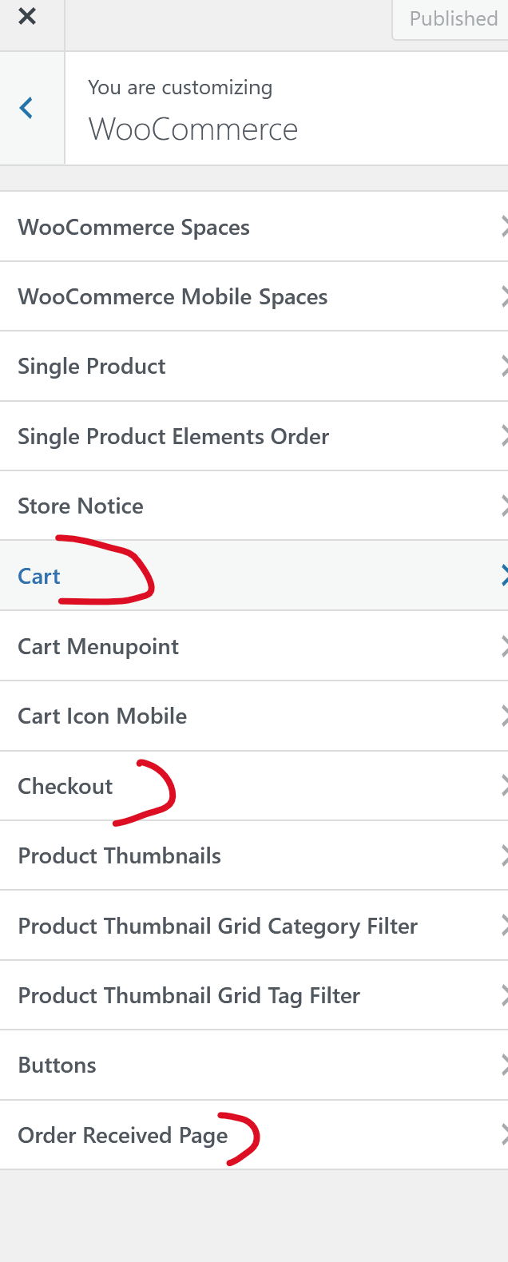Viewport: 508px width, 1262px height.
Task: Open Product Thumbnail Grid Category Filter
Action: [217, 927]
